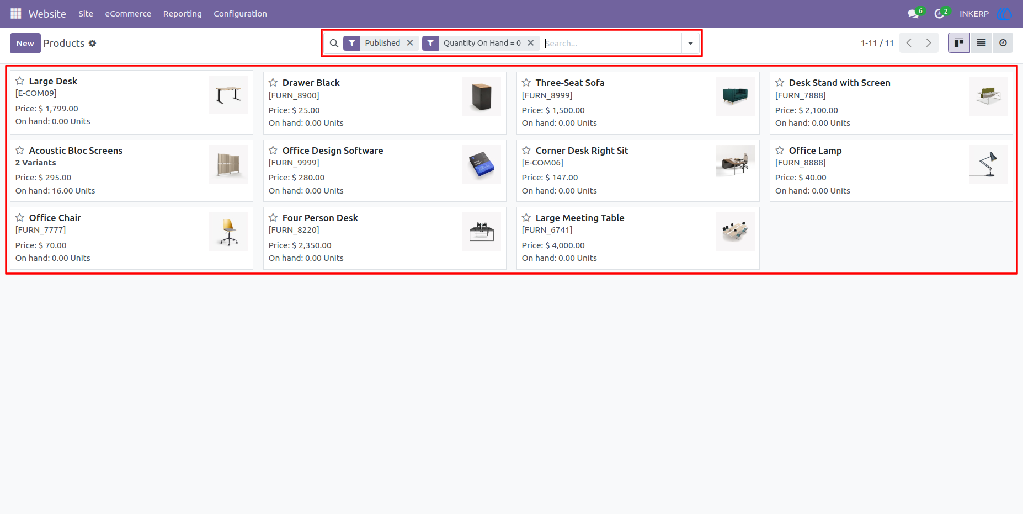The width and height of the screenshot is (1023, 514).
Task: Click the '[FURN_9999]' reference code
Action: [294, 163]
